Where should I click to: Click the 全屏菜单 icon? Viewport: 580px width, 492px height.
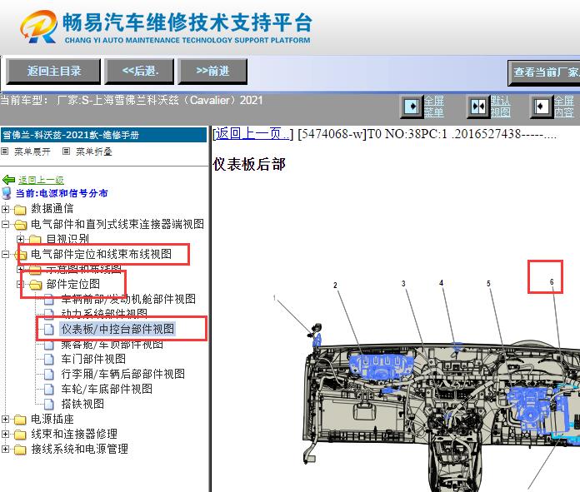click(x=412, y=107)
